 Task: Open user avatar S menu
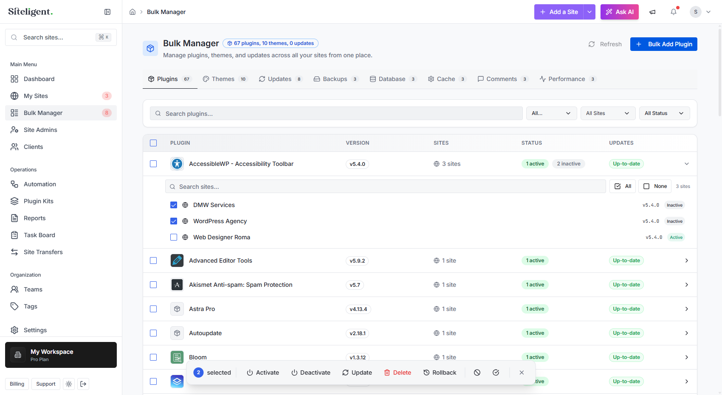(695, 12)
